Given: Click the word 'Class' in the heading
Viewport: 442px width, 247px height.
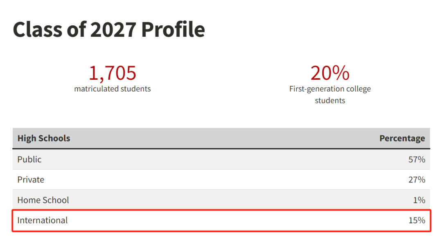Looking at the screenshot, I should pyautogui.click(x=37, y=29).
